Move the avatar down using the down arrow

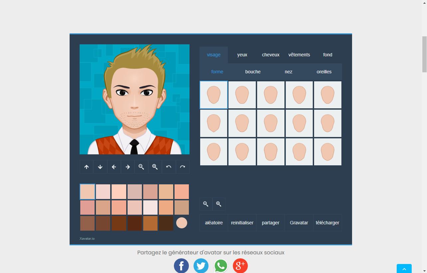100,166
